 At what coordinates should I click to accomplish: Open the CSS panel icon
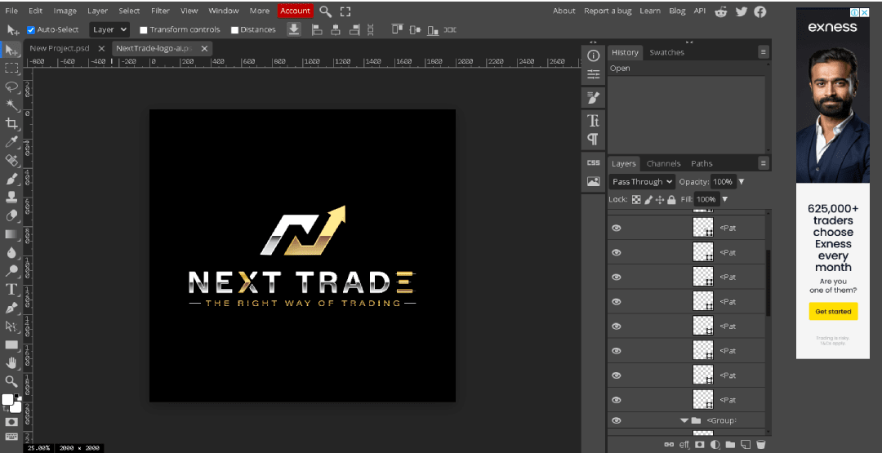click(x=593, y=162)
